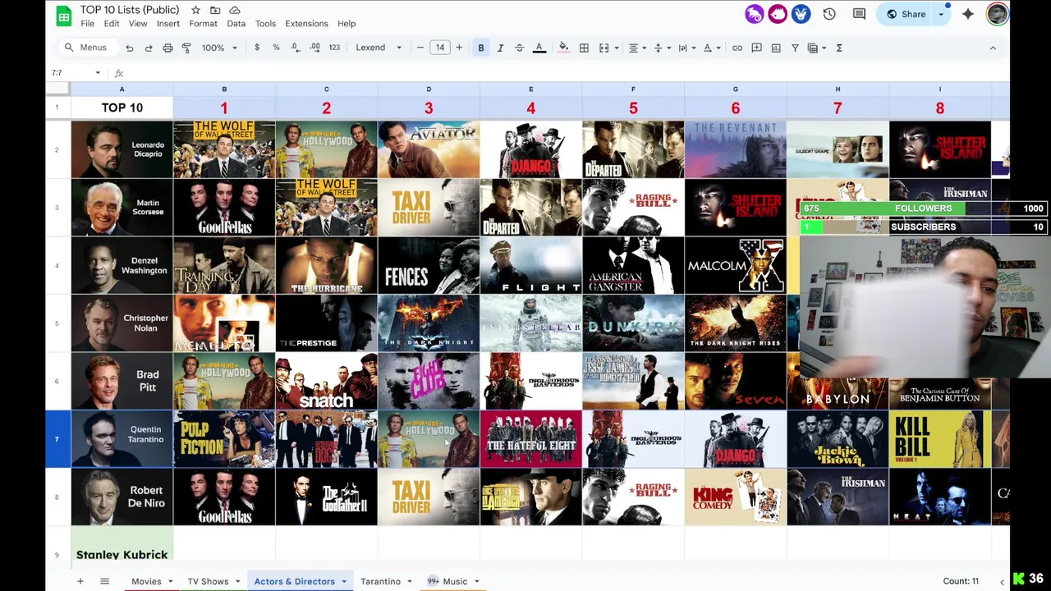The width and height of the screenshot is (1051, 591).
Task: Open the Insert menu
Action: (x=168, y=24)
